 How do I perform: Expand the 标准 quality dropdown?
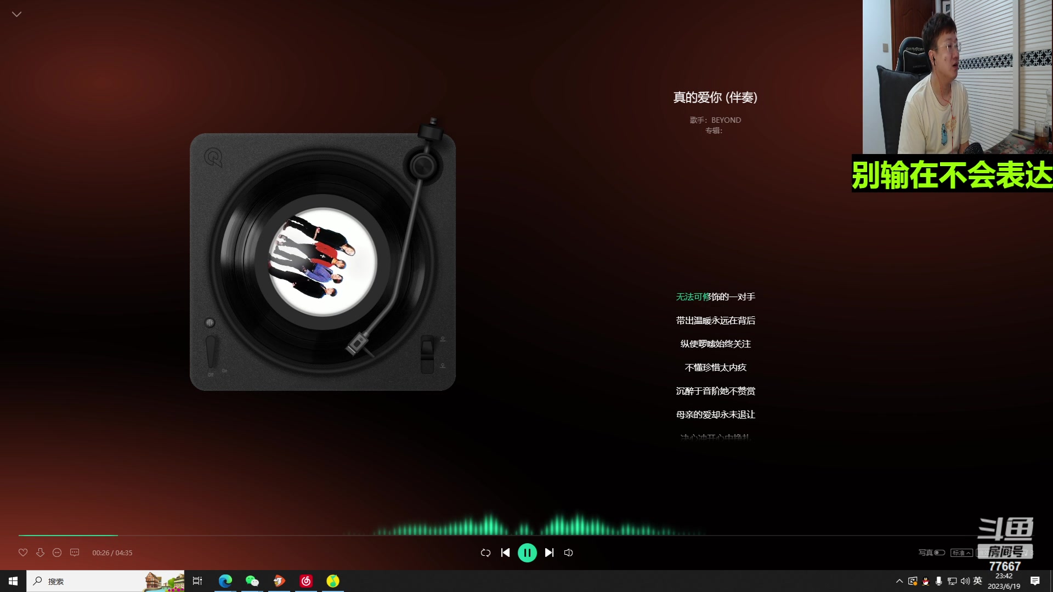coord(961,553)
